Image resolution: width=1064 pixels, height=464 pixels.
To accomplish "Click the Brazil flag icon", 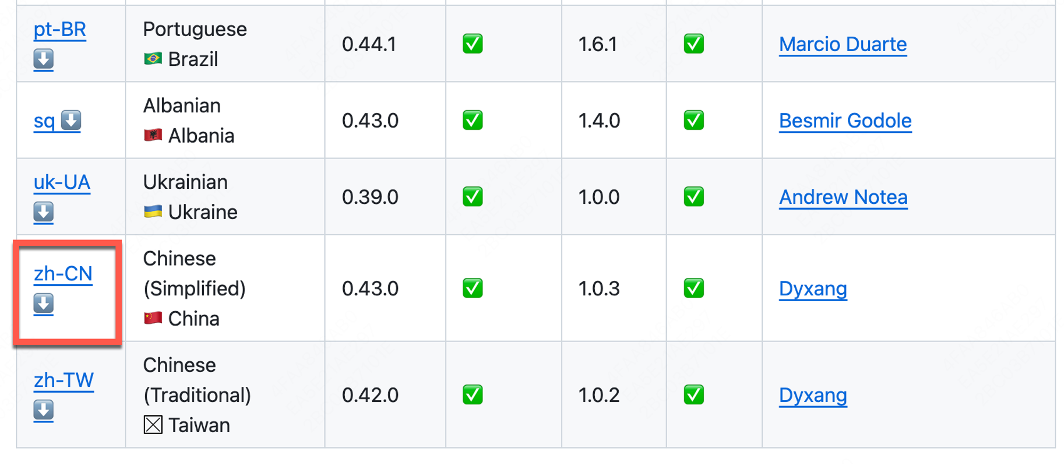I will coord(153,59).
